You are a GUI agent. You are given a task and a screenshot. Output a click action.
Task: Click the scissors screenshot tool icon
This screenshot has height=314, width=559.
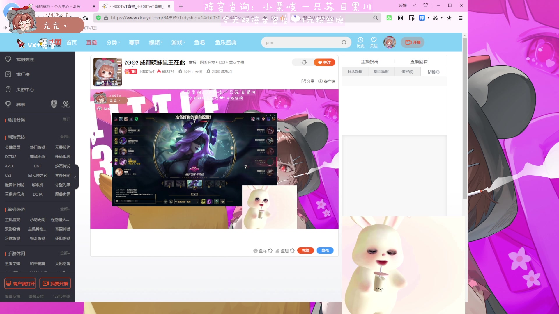(435, 18)
